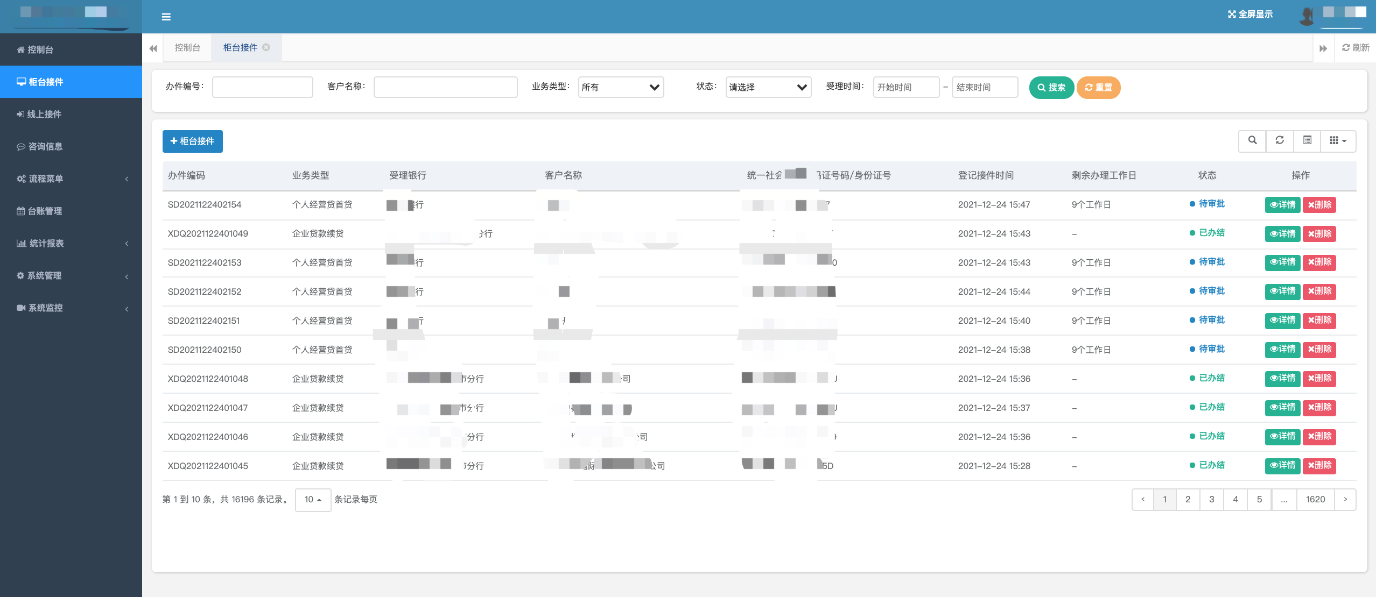Open the 状态 dropdown

coord(768,87)
